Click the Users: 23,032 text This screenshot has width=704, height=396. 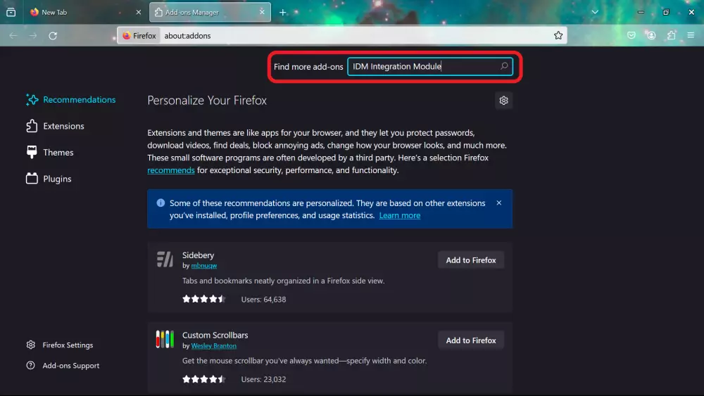(263, 379)
